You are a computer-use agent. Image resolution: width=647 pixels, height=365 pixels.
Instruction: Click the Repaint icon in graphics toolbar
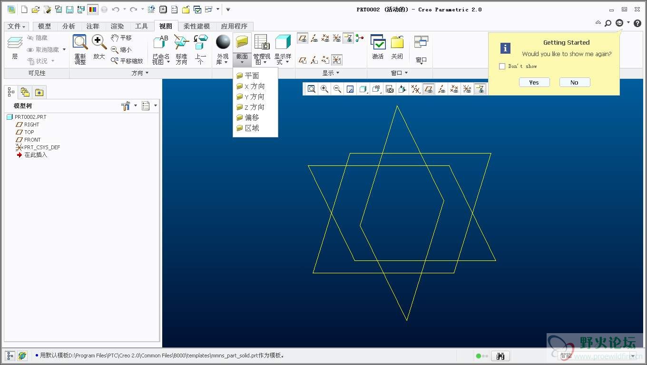pyautogui.click(x=350, y=89)
